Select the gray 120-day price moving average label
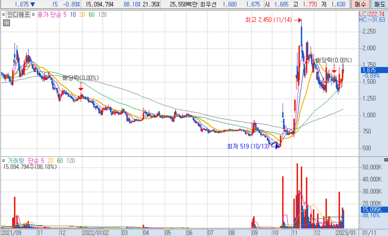 [x=102, y=15]
